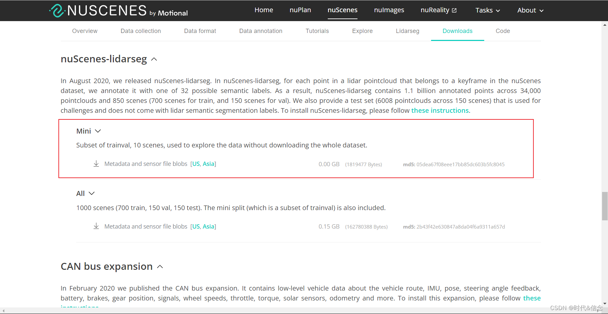608x314 pixels.
Task: Click 'these' link in CAN bus paragraph
Action: click(532, 298)
